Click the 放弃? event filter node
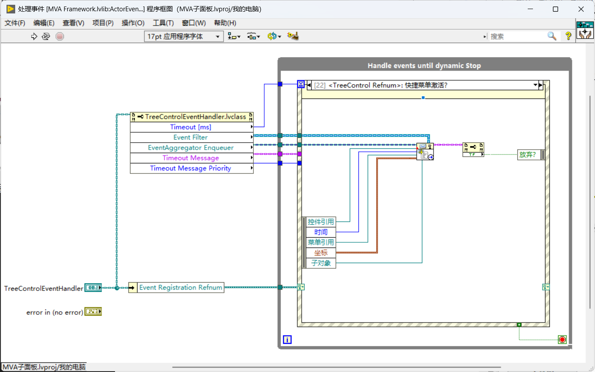595x372 pixels. (531, 155)
